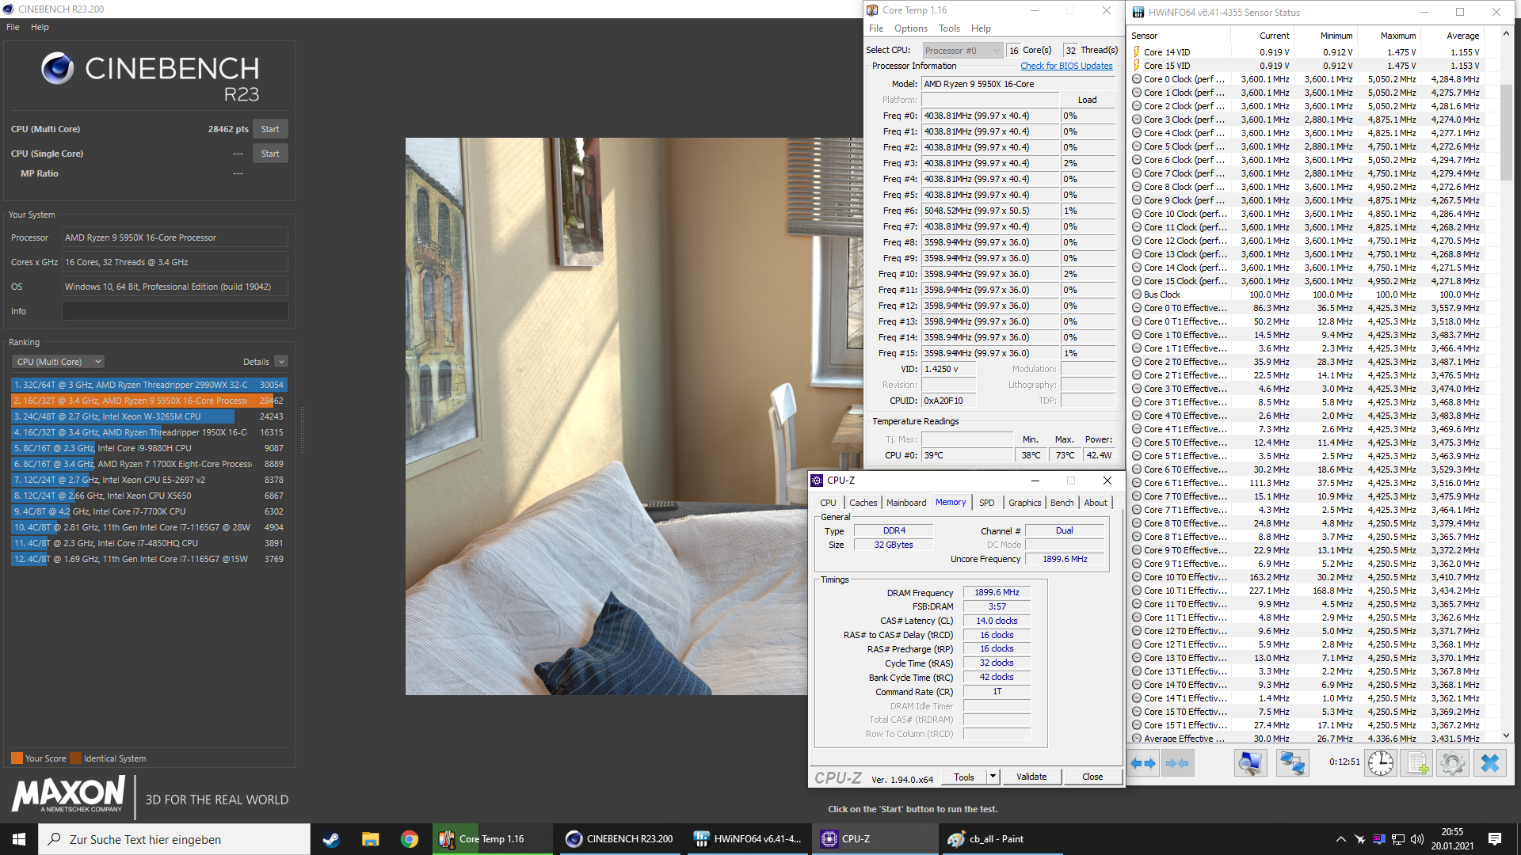Screen dimensions: 1521x855
Task: Click the Check for BIOS Updates link
Action: (1066, 66)
